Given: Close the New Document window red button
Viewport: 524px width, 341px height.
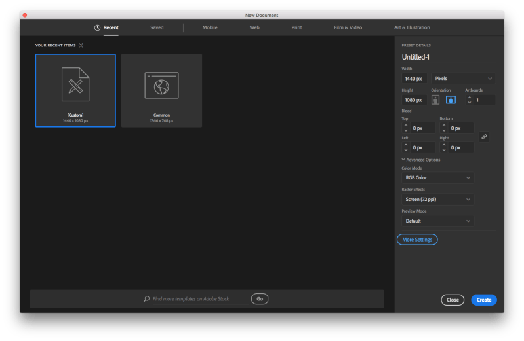Looking at the screenshot, I should (25, 15).
